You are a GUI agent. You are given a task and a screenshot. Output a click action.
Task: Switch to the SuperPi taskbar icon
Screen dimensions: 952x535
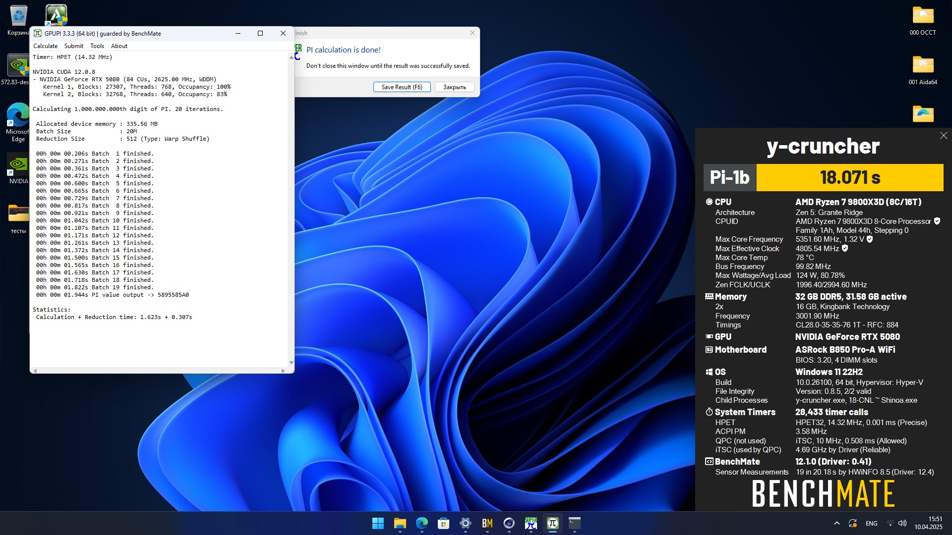[x=531, y=523]
